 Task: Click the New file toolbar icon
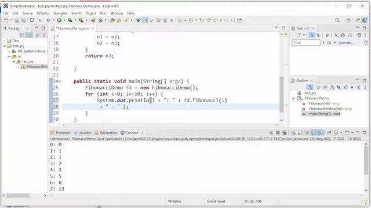[6, 21]
